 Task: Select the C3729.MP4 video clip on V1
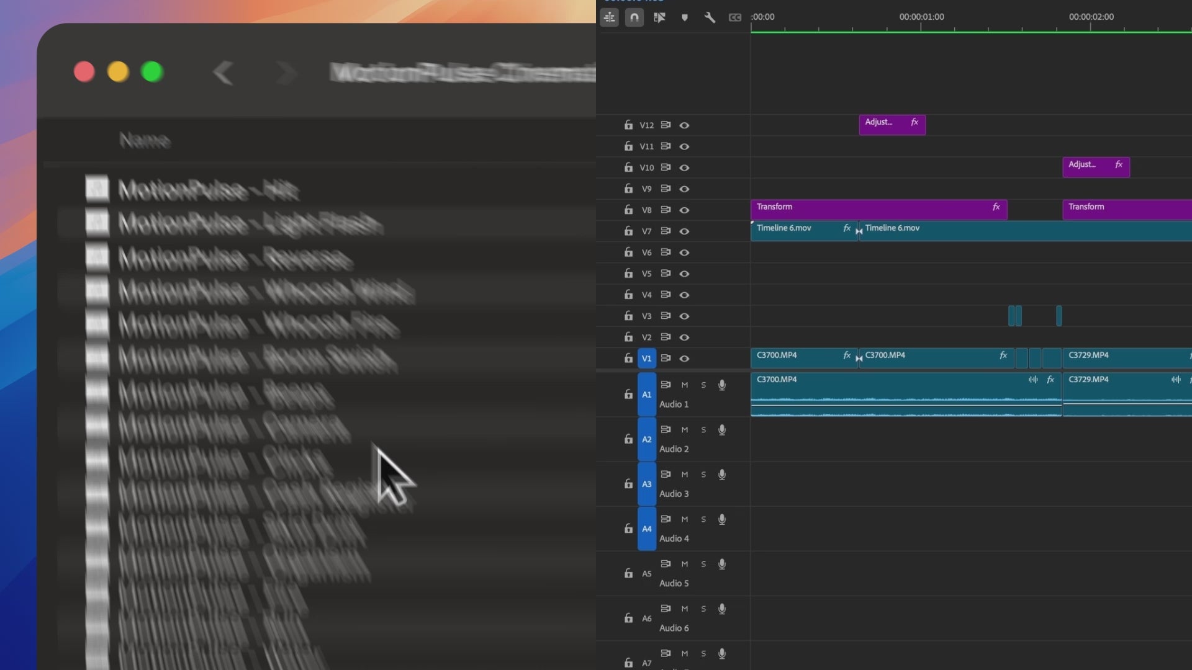tap(1127, 358)
